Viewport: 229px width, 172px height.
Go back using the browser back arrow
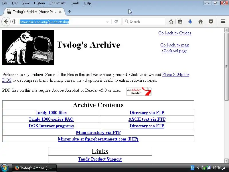click(6, 22)
